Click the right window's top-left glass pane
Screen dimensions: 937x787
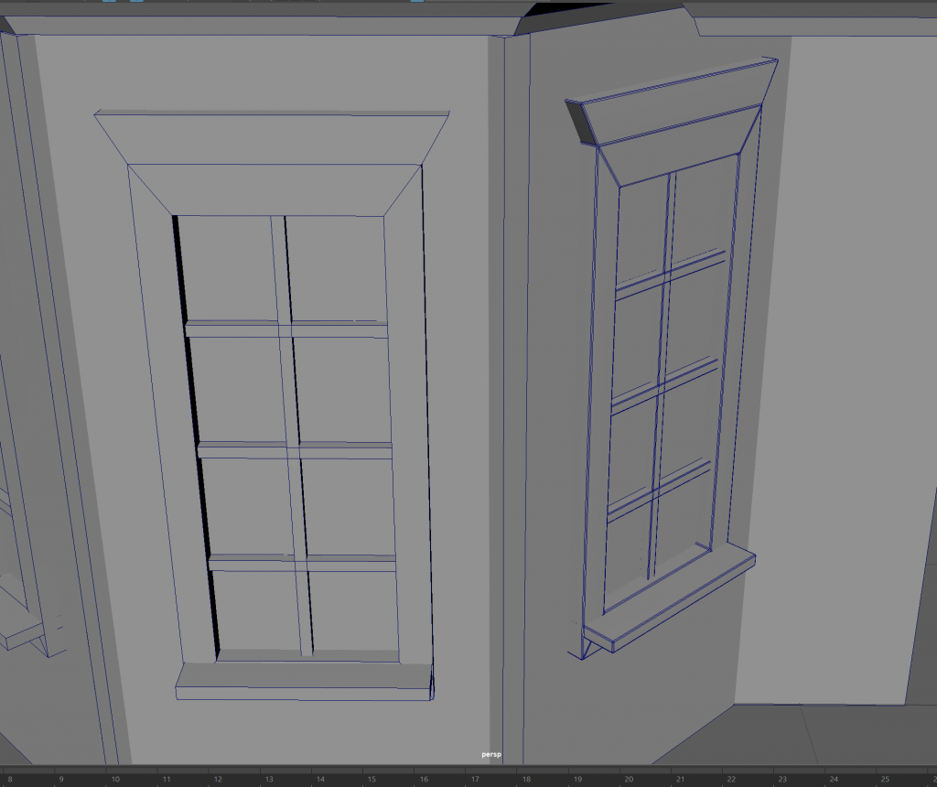pyautogui.click(x=641, y=229)
